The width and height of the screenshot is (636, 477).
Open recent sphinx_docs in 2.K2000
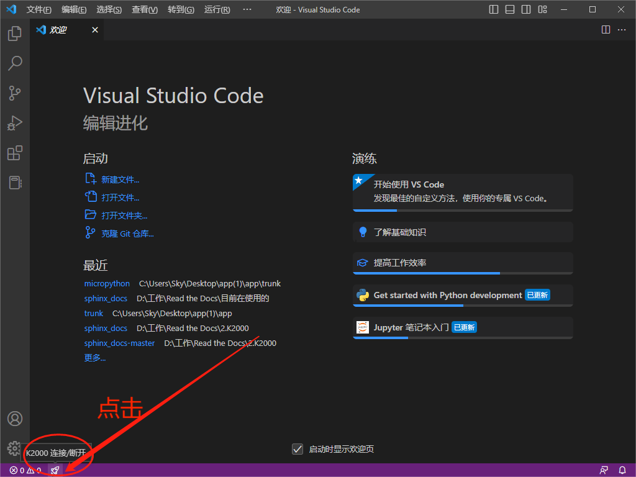coord(106,328)
